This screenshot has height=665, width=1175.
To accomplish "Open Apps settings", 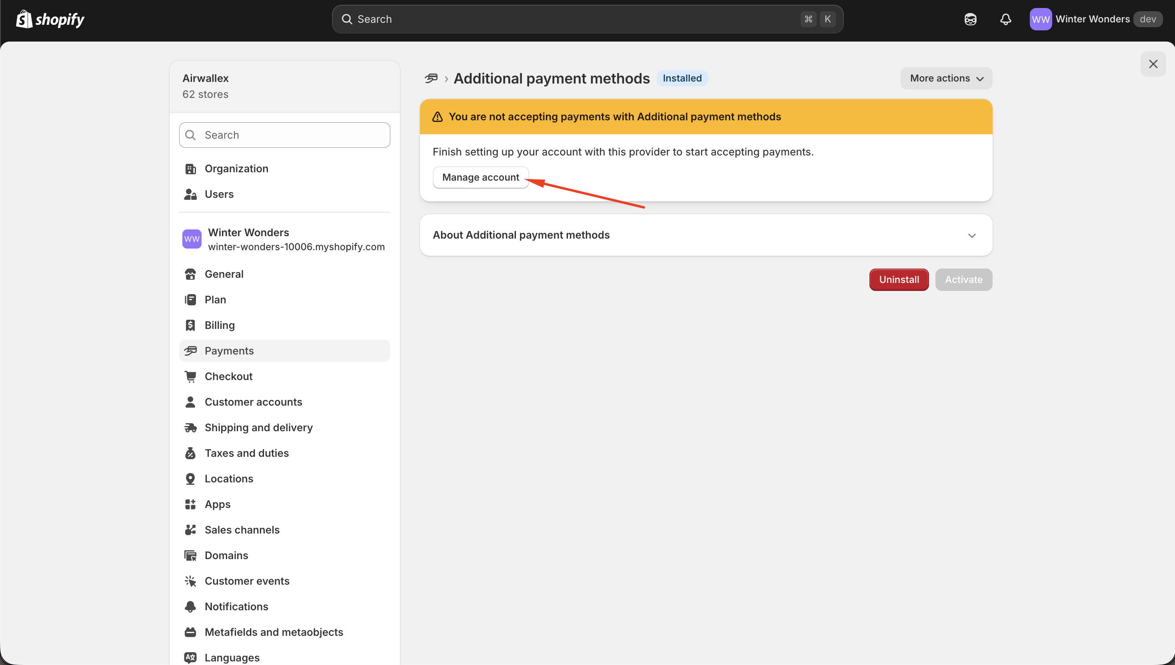I will coord(285,505).
